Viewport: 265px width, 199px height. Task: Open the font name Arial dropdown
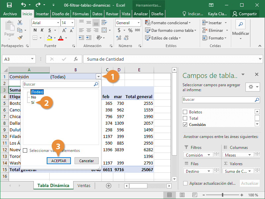point(58,23)
